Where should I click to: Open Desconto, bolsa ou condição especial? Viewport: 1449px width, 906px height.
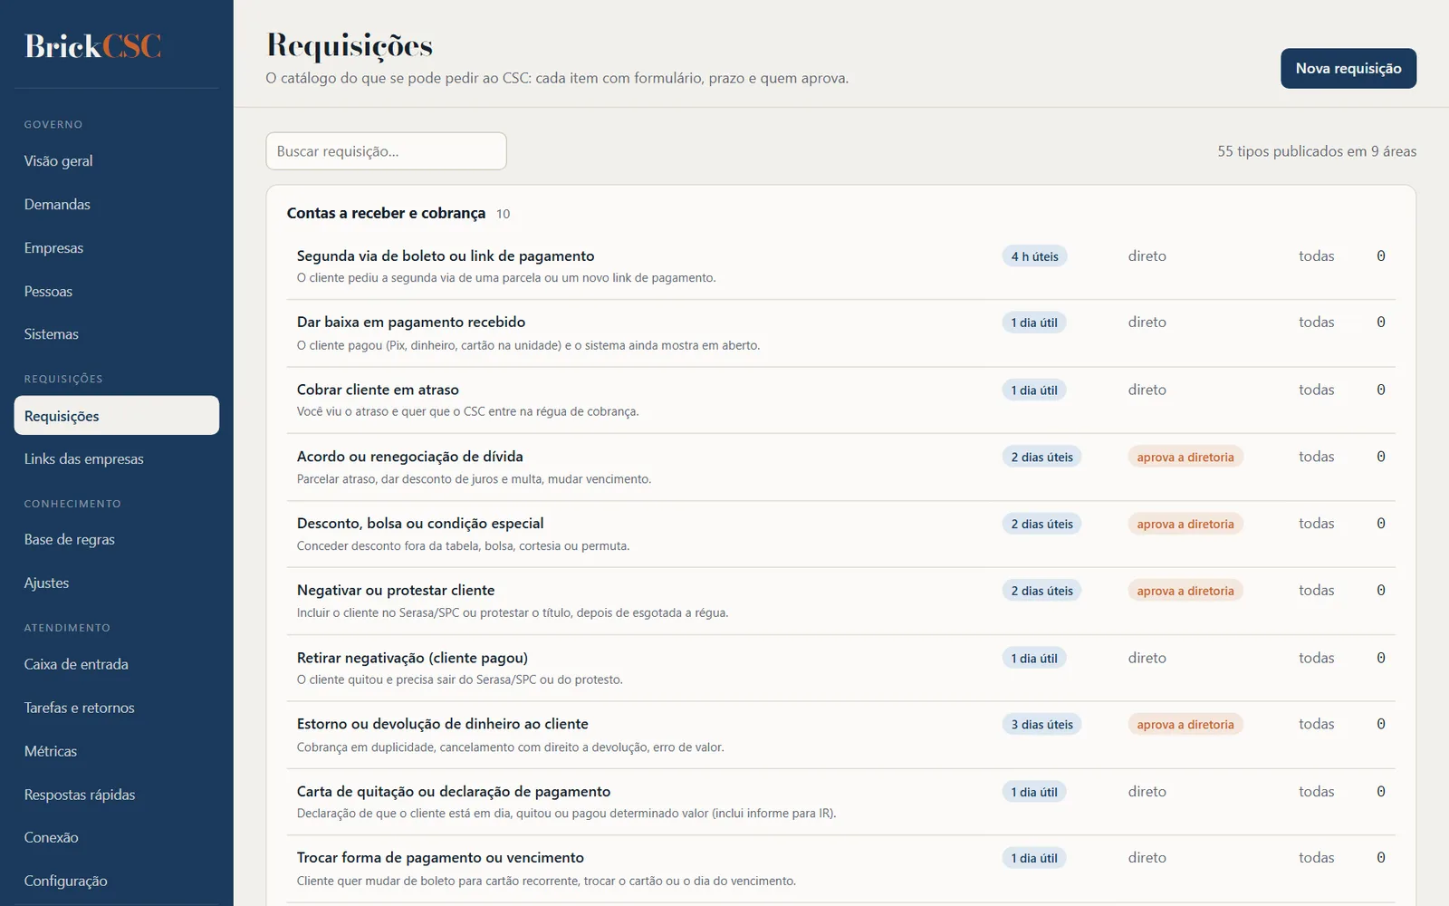click(x=840, y=535)
